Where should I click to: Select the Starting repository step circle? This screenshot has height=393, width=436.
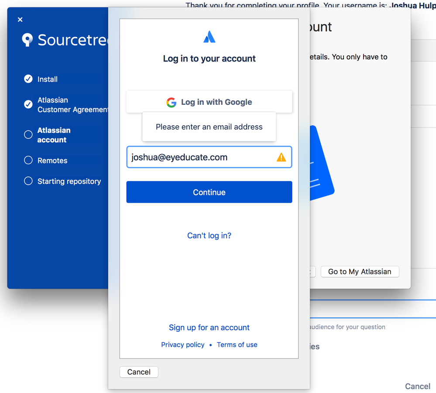pyautogui.click(x=28, y=181)
